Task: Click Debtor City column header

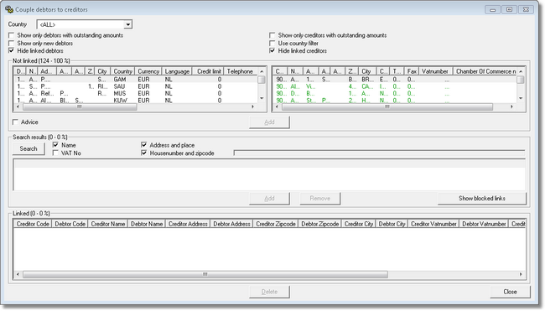Action: (392, 224)
